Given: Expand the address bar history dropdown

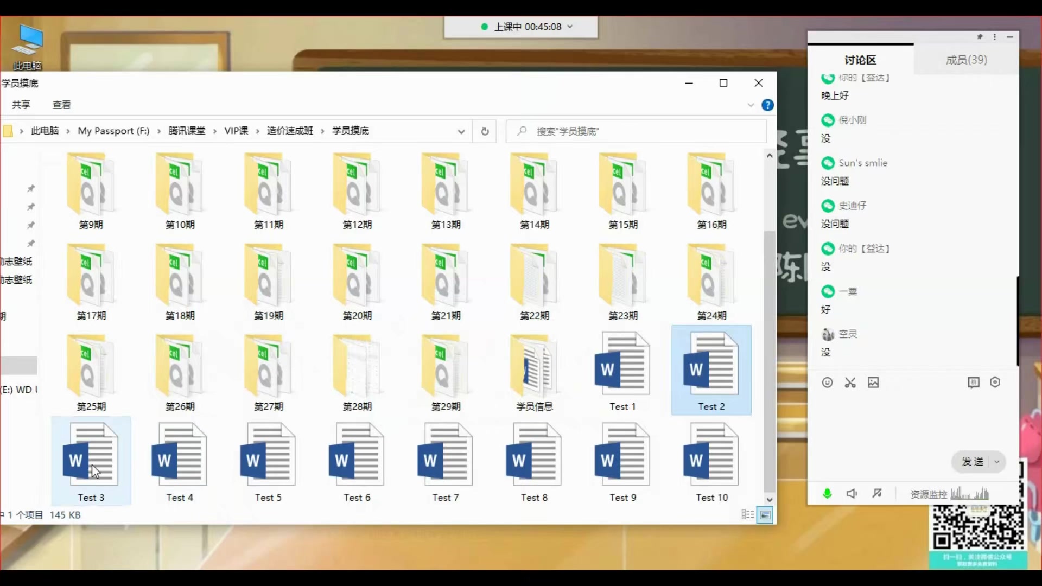Looking at the screenshot, I should (461, 131).
